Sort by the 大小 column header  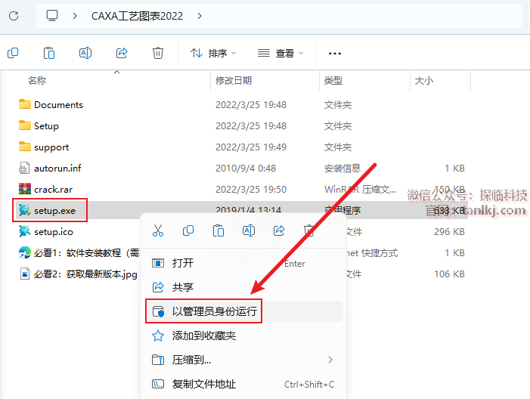pyautogui.click(x=424, y=80)
